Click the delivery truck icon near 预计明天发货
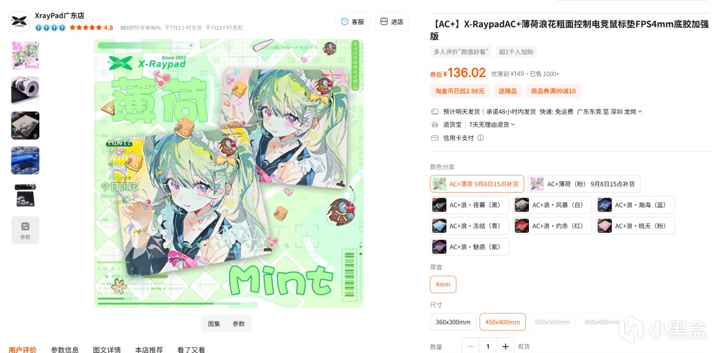 434,112
